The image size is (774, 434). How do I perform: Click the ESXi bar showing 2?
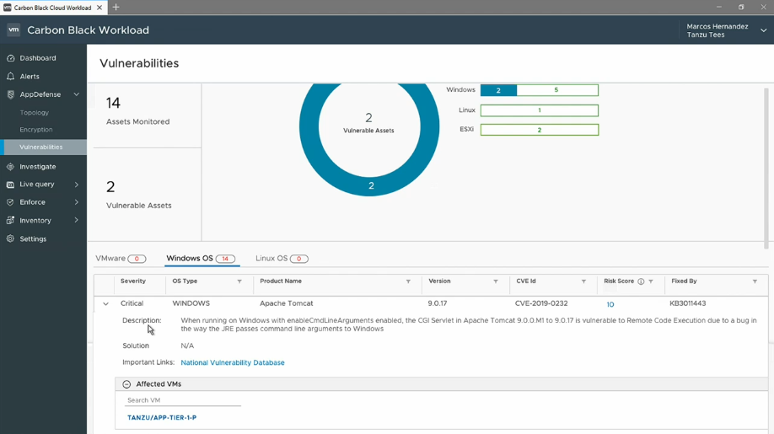click(x=540, y=130)
